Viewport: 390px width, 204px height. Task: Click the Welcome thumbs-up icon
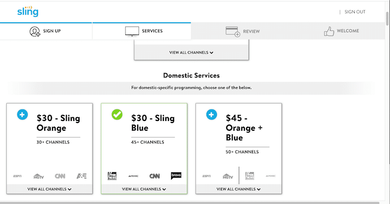329,31
